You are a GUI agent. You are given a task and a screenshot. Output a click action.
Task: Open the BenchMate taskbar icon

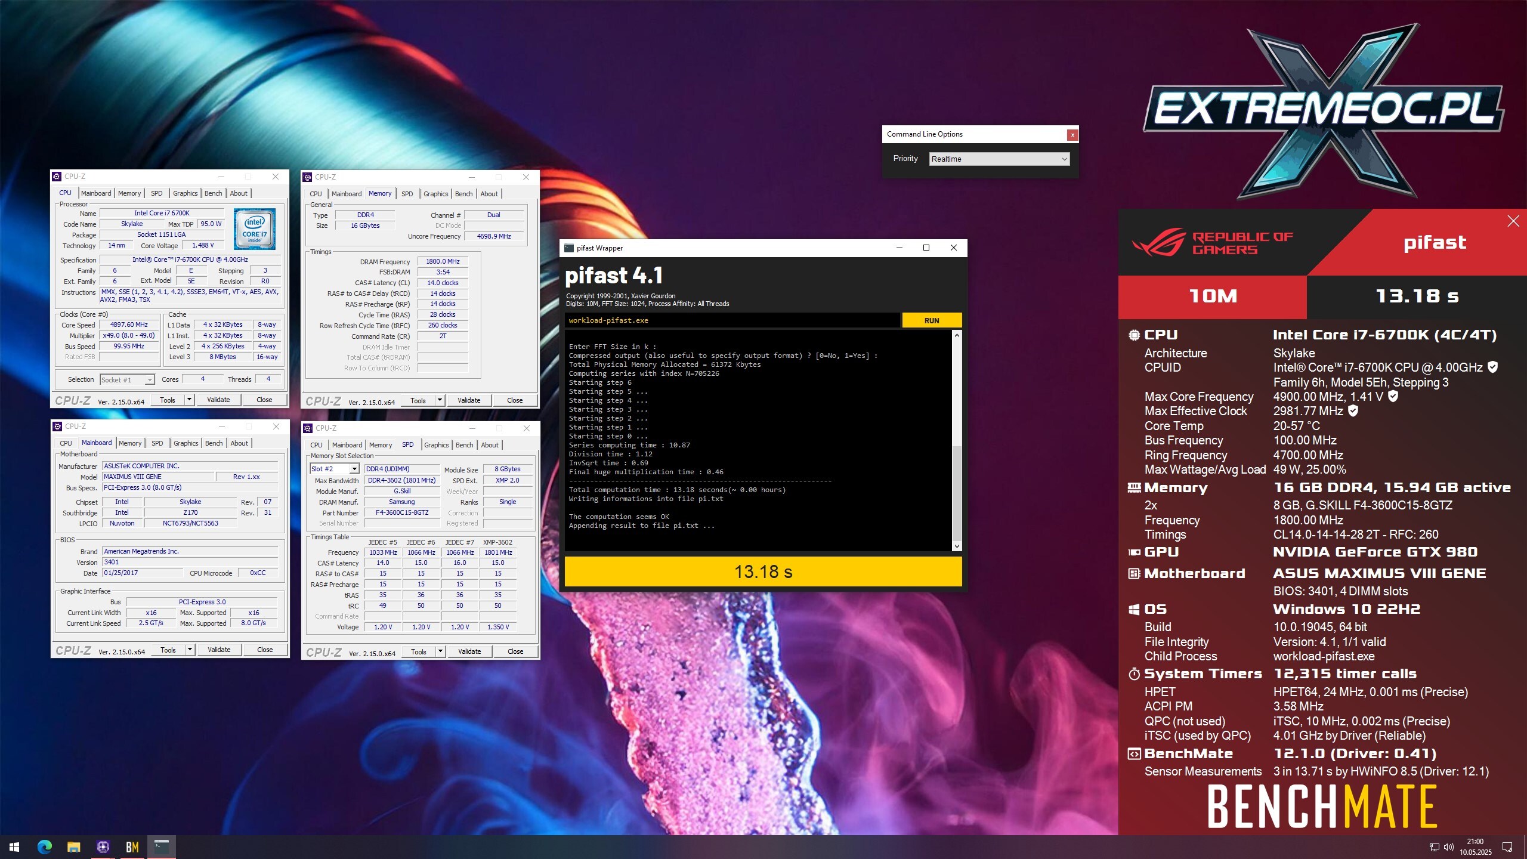(132, 847)
